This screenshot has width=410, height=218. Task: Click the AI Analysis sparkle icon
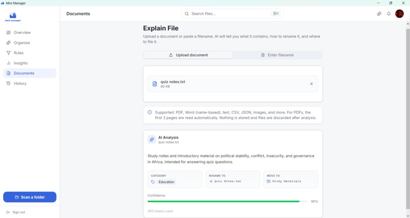coord(152,140)
